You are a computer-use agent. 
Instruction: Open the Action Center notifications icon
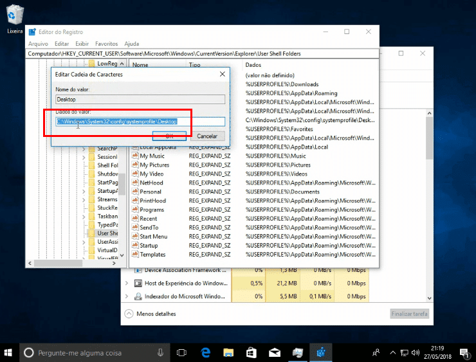(464, 352)
